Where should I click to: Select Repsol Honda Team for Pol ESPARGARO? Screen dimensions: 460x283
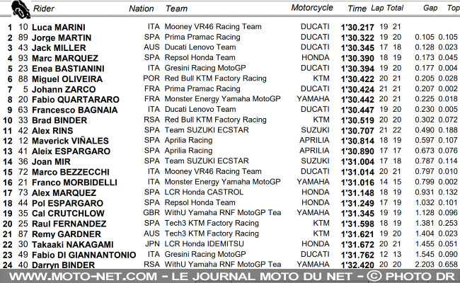coord(200,202)
